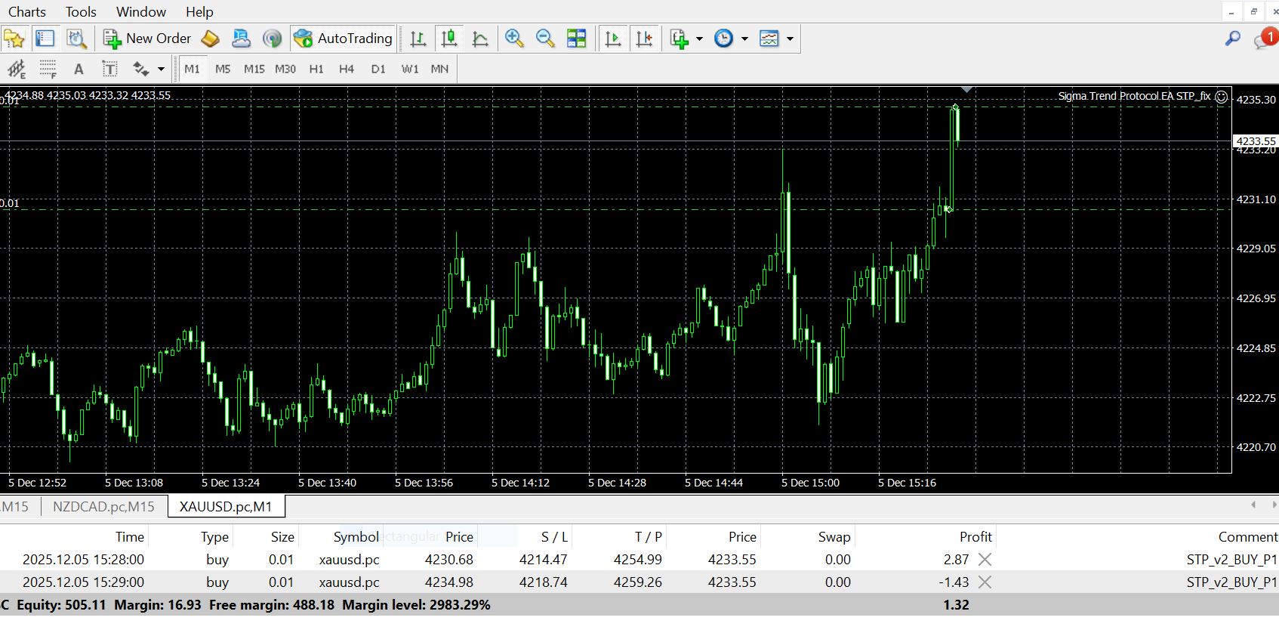Tile chart windows
This screenshot has width=1279, height=633.
(577, 39)
